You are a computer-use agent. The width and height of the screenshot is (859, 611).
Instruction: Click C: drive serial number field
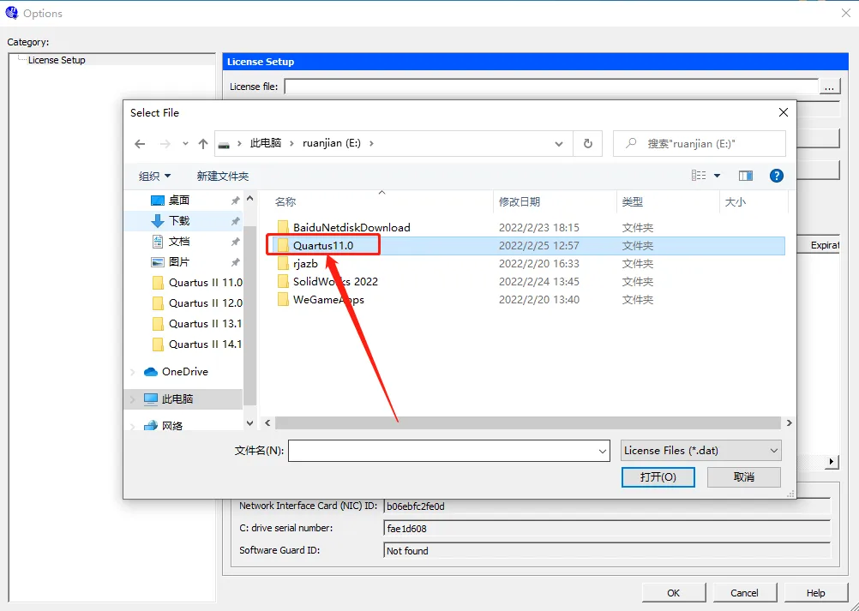pyautogui.click(x=607, y=529)
